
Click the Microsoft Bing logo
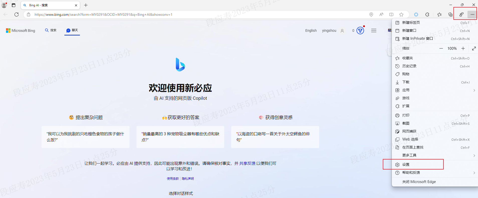(x=21, y=30)
